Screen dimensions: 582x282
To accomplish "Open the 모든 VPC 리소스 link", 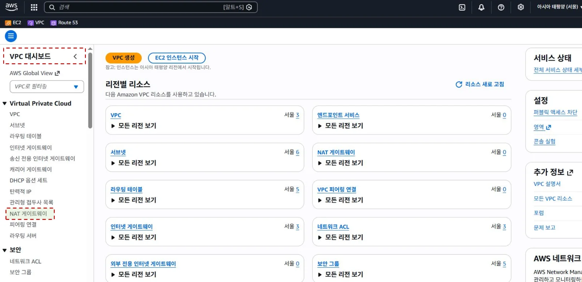I will tap(553, 199).
